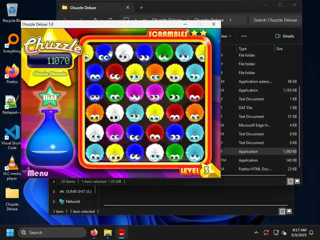Viewport: 320px width, 240px height.
Task: Open Recycle Bin desktop icon
Action: click(12, 13)
